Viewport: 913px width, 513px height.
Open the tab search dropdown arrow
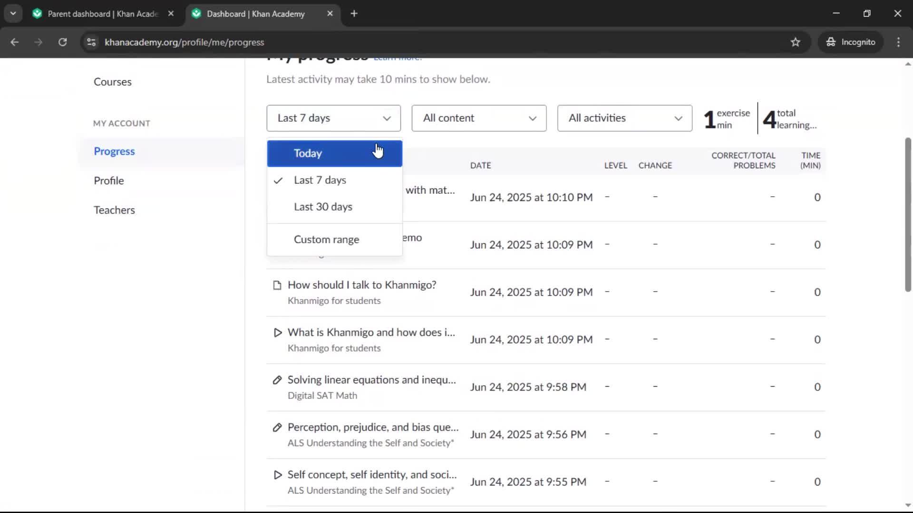pos(13,14)
